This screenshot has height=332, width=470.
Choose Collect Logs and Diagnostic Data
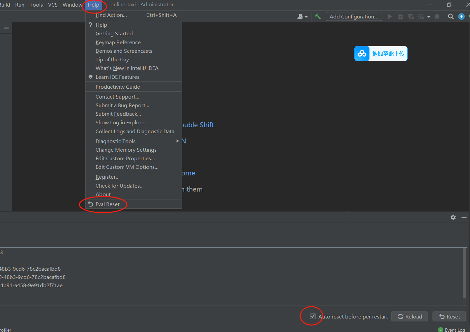[x=134, y=131]
